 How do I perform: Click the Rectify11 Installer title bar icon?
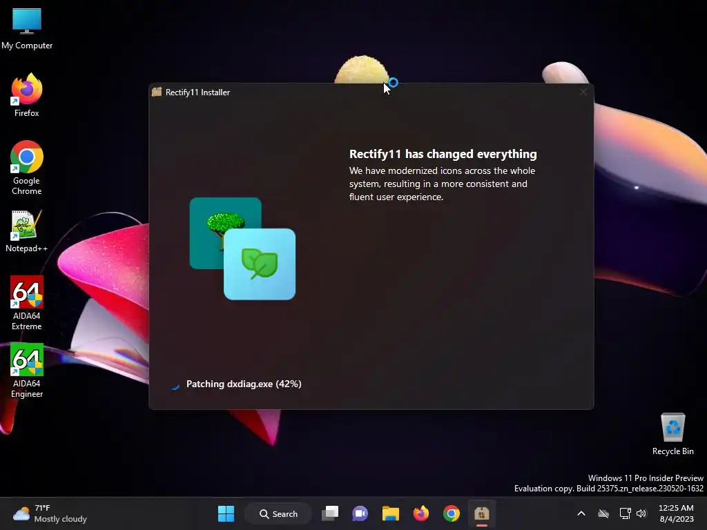(157, 92)
